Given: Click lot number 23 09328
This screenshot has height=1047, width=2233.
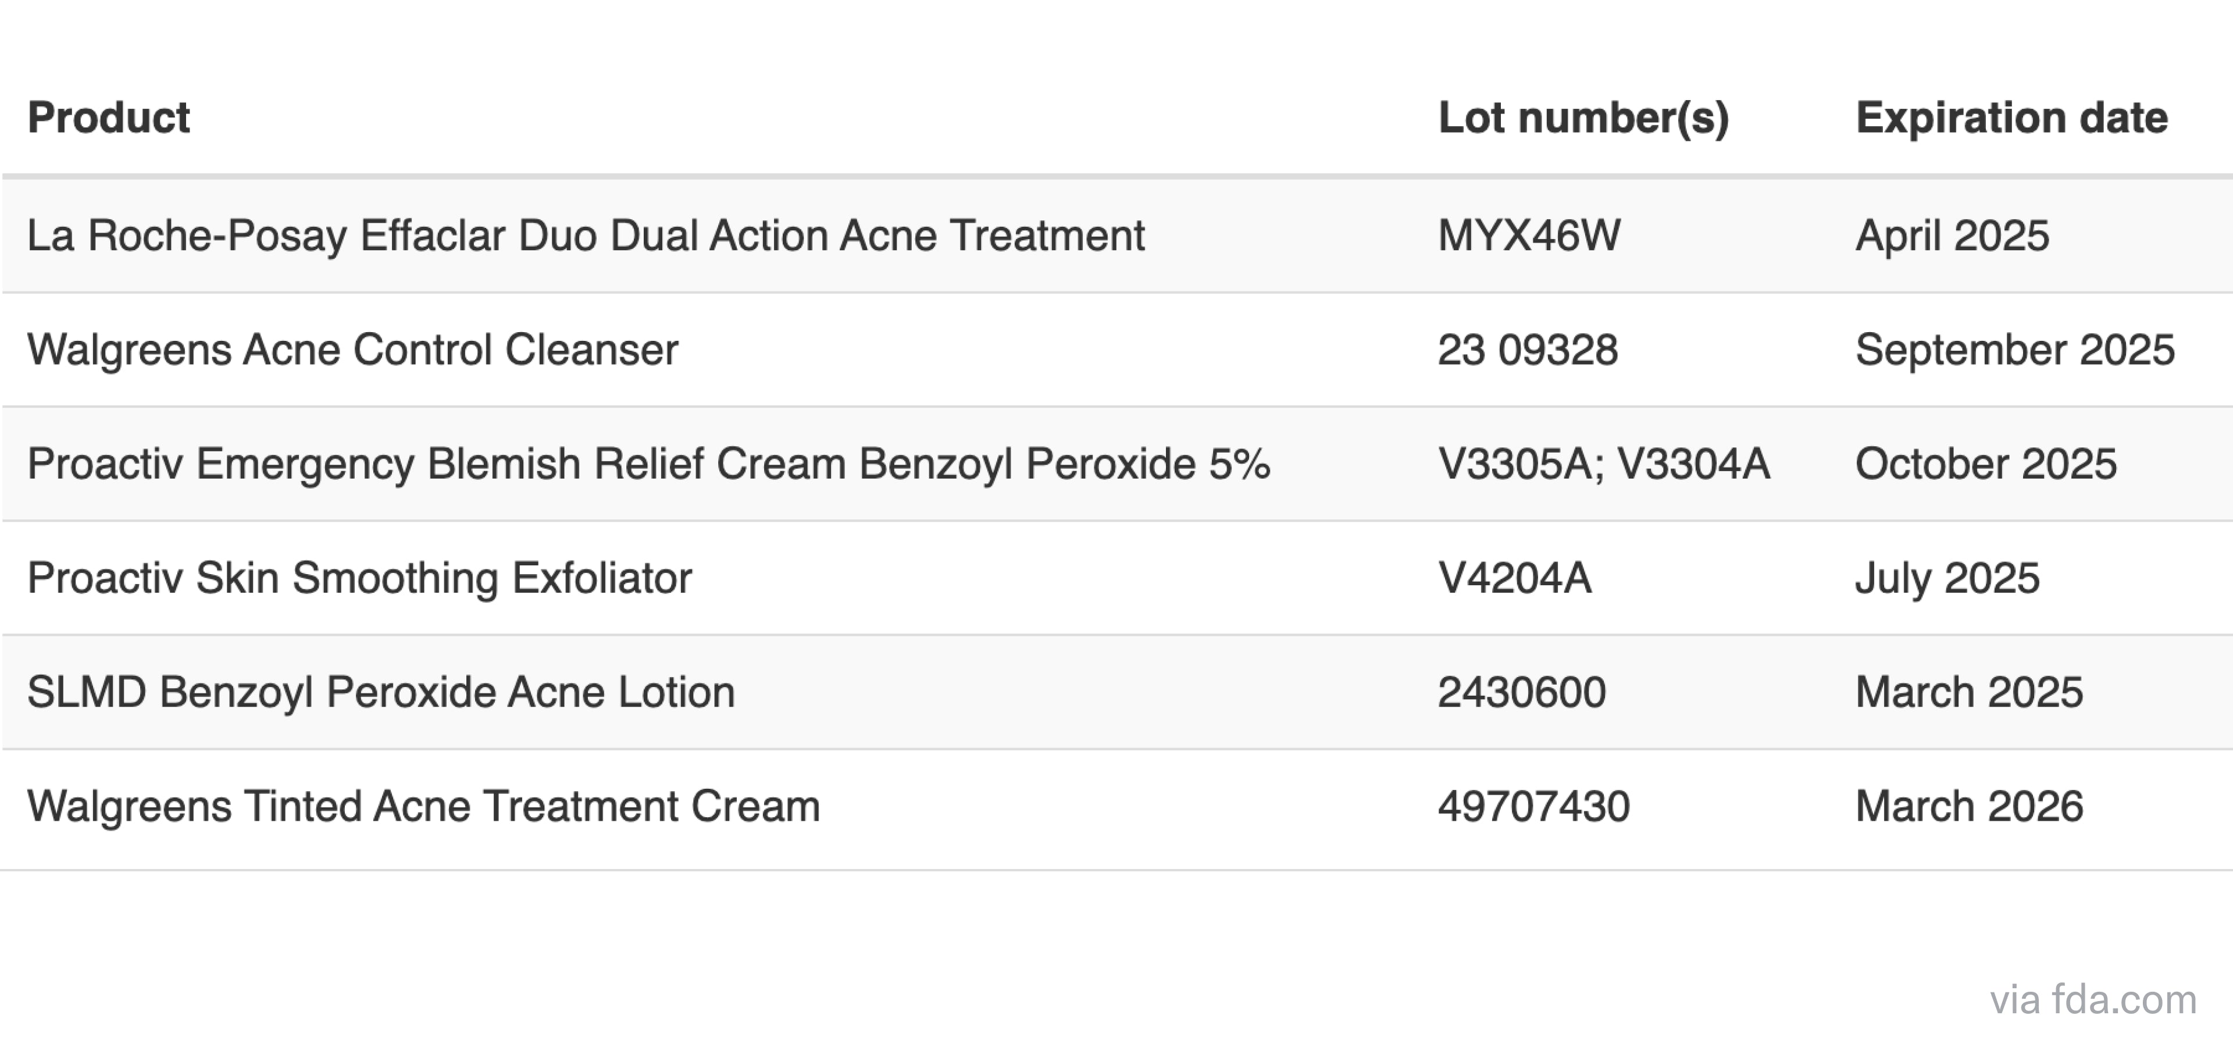Looking at the screenshot, I should [1528, 350].
